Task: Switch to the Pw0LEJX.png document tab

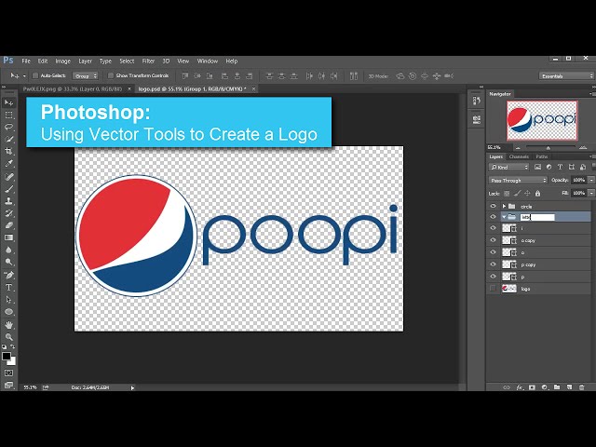Action: point(73,88)
